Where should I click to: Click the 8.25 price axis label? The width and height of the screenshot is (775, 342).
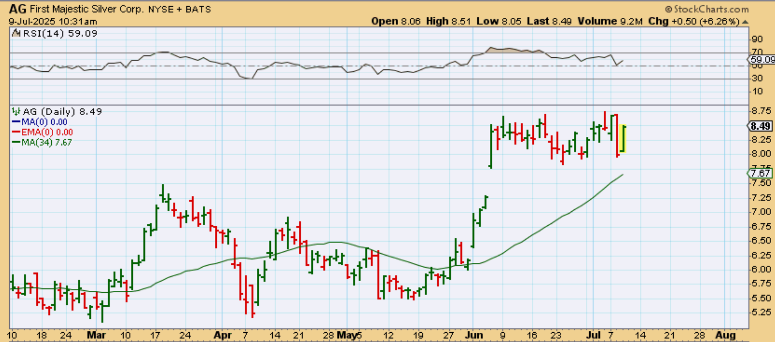(761, 140)
